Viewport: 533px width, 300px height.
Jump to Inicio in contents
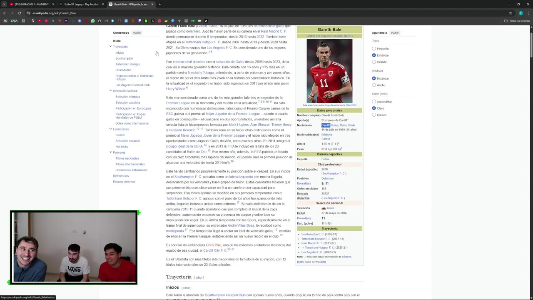tap(117, 41)
